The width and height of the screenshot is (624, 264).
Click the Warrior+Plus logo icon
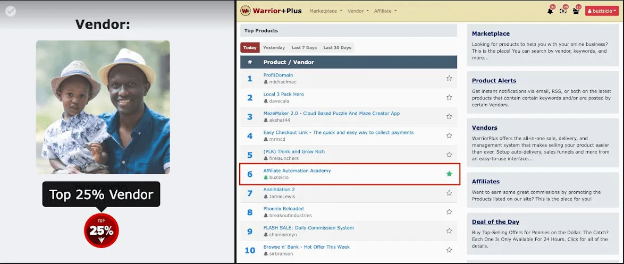tap(246, 11)
